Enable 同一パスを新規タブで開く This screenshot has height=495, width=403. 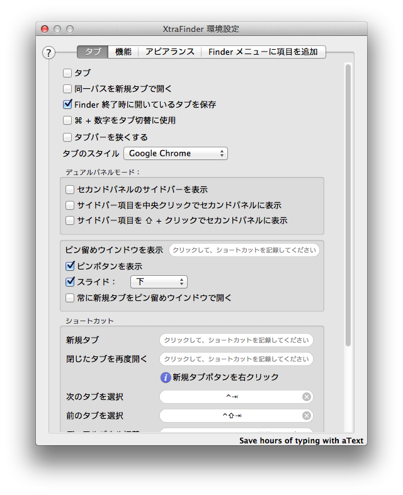67,89
